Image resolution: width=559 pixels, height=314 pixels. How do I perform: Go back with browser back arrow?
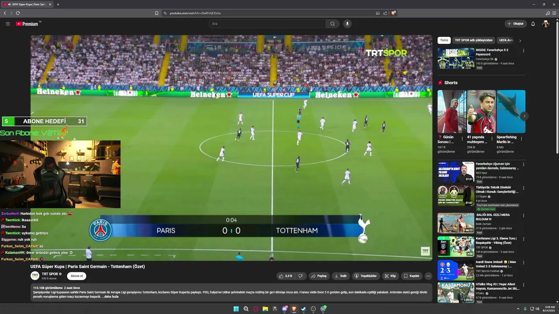5,13
